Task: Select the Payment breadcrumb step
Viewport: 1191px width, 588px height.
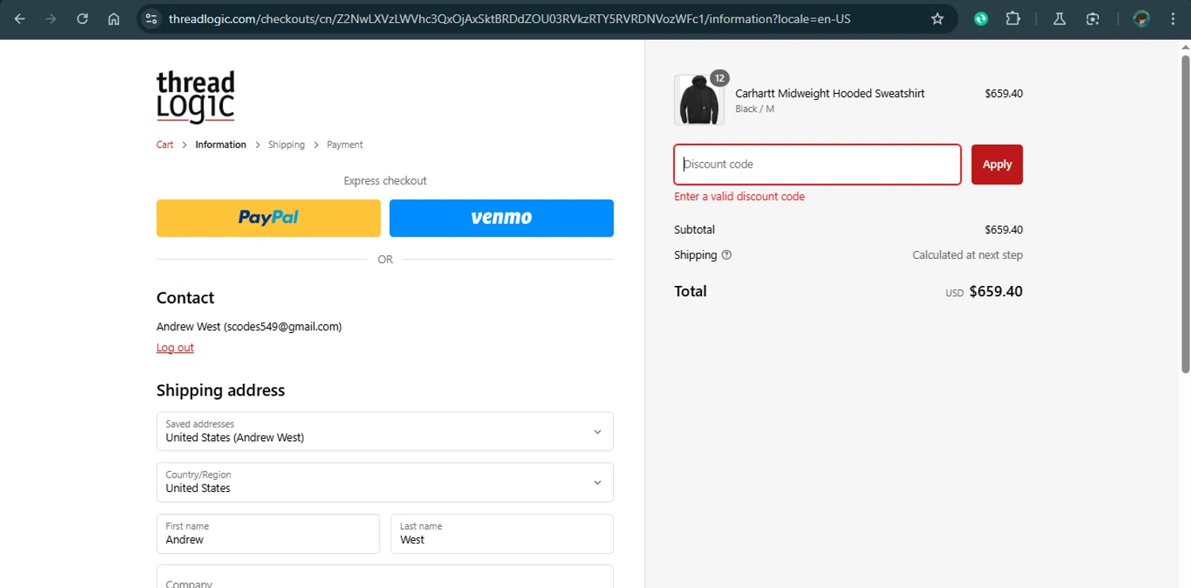Action: 345,145
